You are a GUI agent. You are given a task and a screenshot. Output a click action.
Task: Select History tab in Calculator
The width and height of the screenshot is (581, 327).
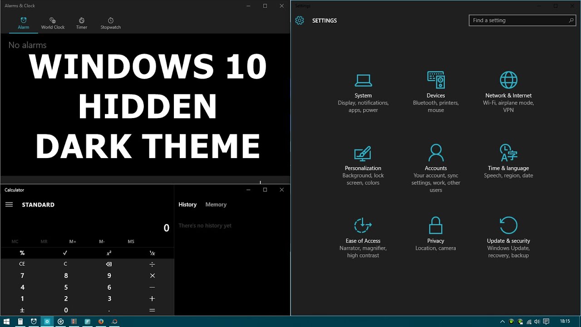pyautogui.click(x=187, y=204)
